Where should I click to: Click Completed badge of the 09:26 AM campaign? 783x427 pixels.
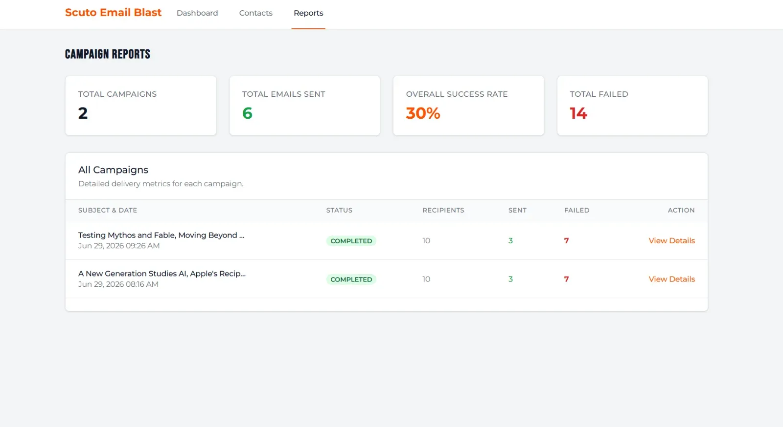(x=351, y=241)
